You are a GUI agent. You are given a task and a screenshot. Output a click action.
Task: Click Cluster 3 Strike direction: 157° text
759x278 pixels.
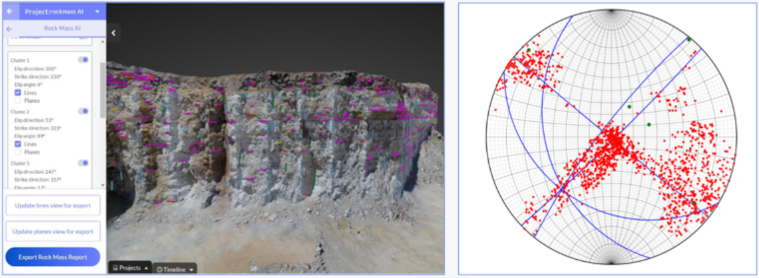click(38, 179)
